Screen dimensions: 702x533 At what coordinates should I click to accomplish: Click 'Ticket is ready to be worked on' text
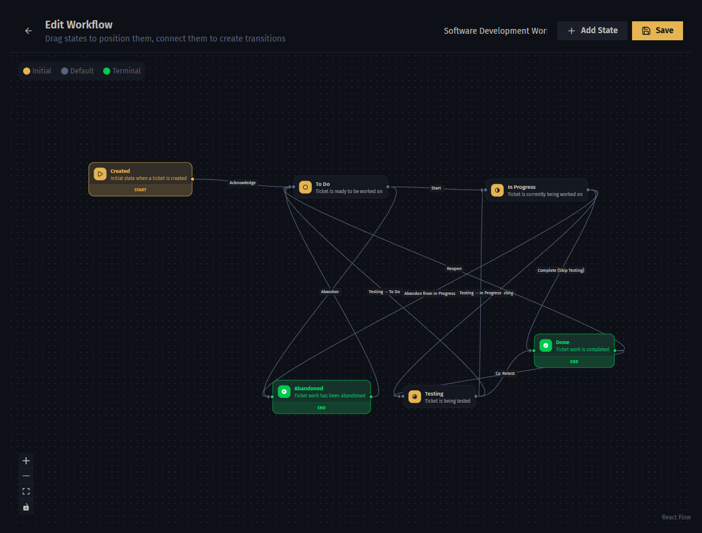(x=349, y=191)
